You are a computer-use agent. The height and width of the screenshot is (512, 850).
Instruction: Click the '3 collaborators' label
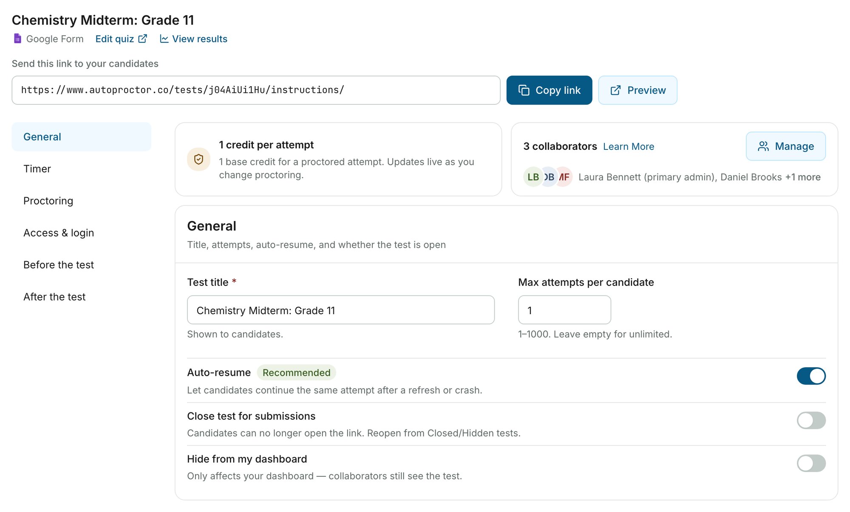click(560, 146)
